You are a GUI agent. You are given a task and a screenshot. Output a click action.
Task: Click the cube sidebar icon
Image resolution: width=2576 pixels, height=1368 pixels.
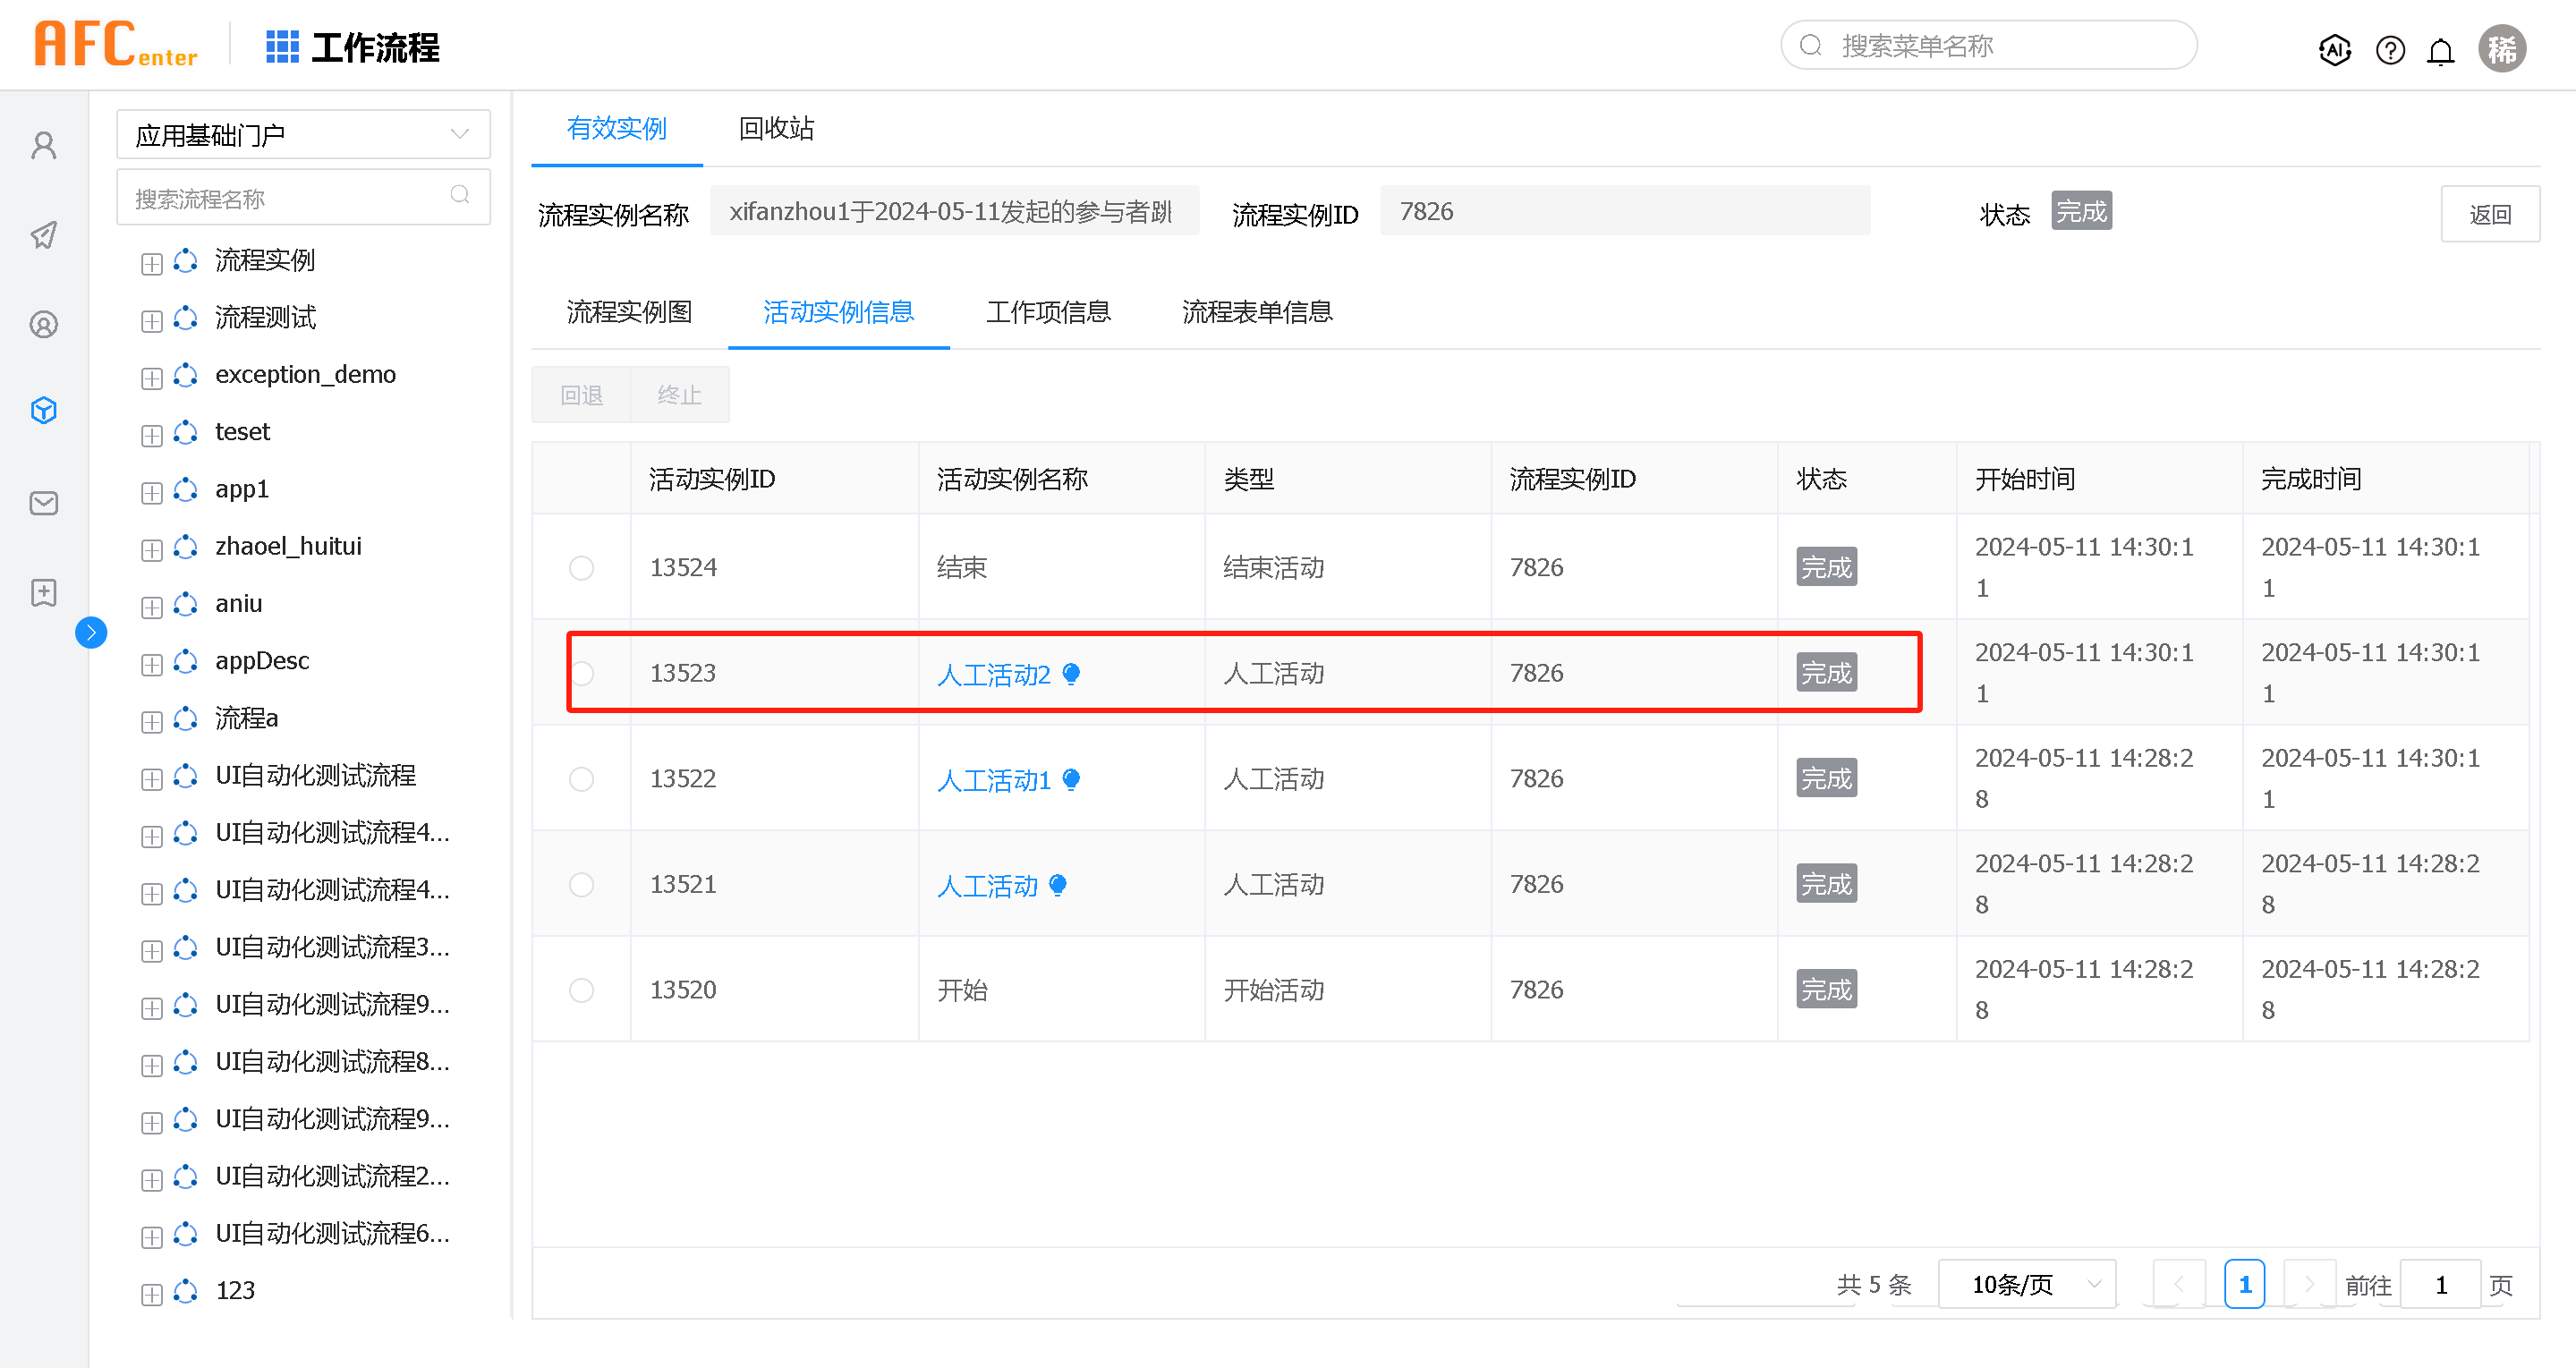pos(44,410)
